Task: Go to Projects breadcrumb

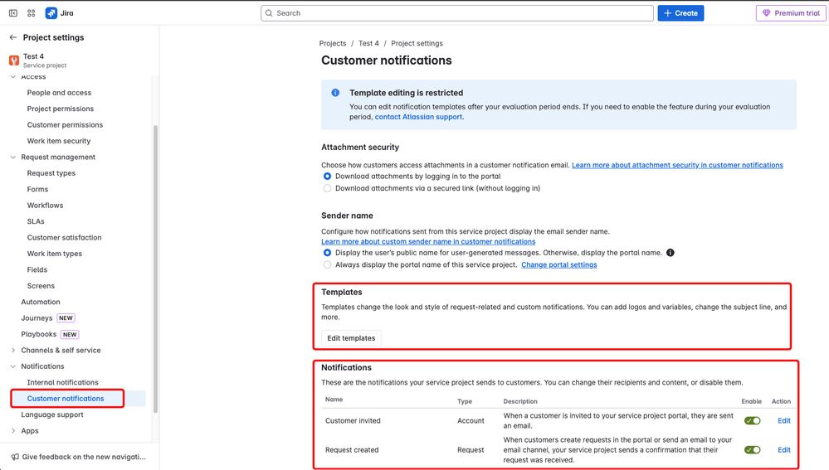Action: point(333,43)
